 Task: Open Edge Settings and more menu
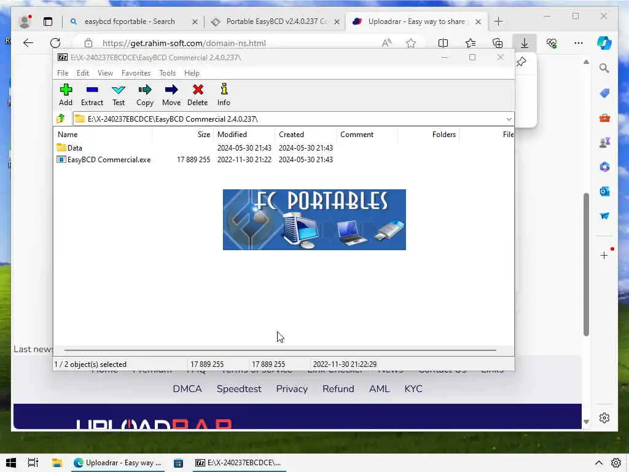[x=579, y=43]
